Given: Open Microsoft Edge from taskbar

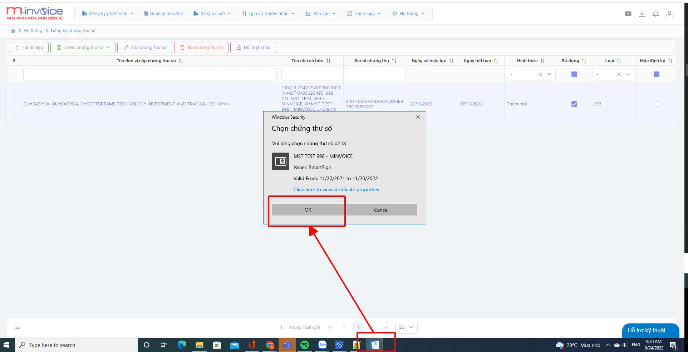Looking at the screenshot, I should [182, 345].
